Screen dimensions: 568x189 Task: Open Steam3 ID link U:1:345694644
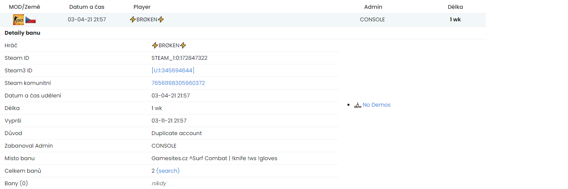173,71
